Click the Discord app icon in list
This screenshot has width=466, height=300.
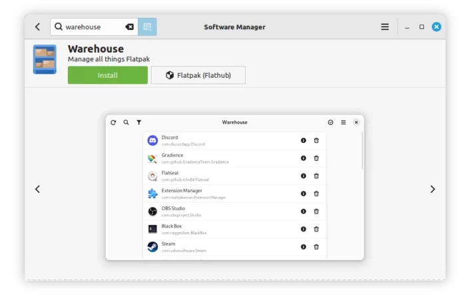pyautogui.click(x=152, y=140)
